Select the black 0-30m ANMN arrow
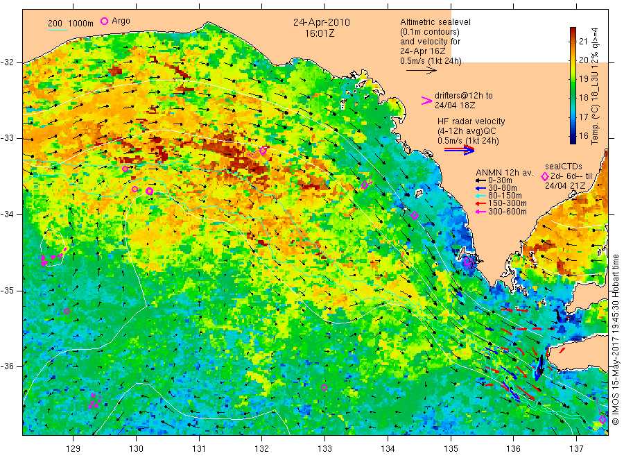This screenshot has height=458, width=624. [x=480, y=181]
